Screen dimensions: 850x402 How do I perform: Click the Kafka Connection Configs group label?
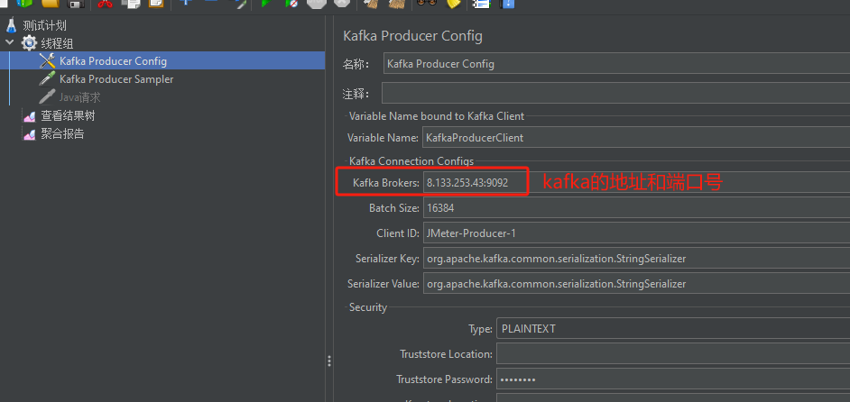(411, 161)
